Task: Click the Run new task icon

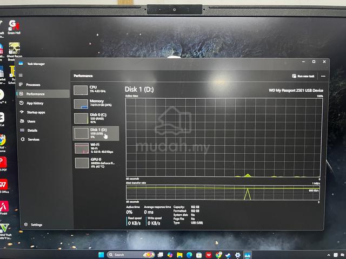Action: click(x=294, y=76)
